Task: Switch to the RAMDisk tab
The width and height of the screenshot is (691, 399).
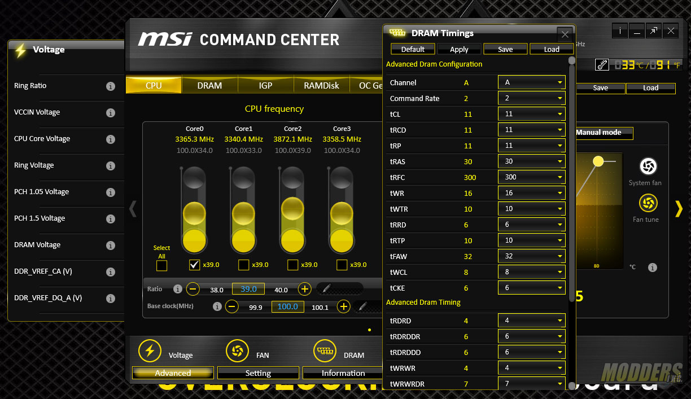Action: [321, 85]
